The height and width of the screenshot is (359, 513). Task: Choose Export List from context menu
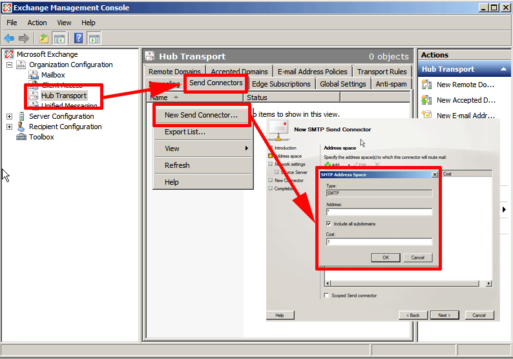coord(203,132)
